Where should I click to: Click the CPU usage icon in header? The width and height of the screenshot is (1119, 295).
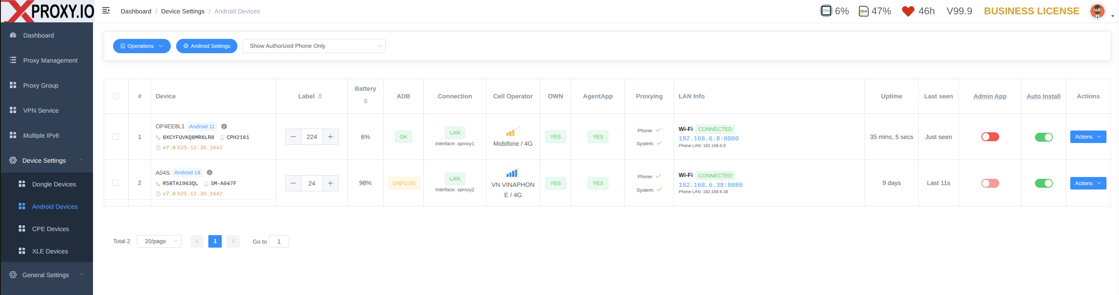pyautogui.click(x=826, y=11)
